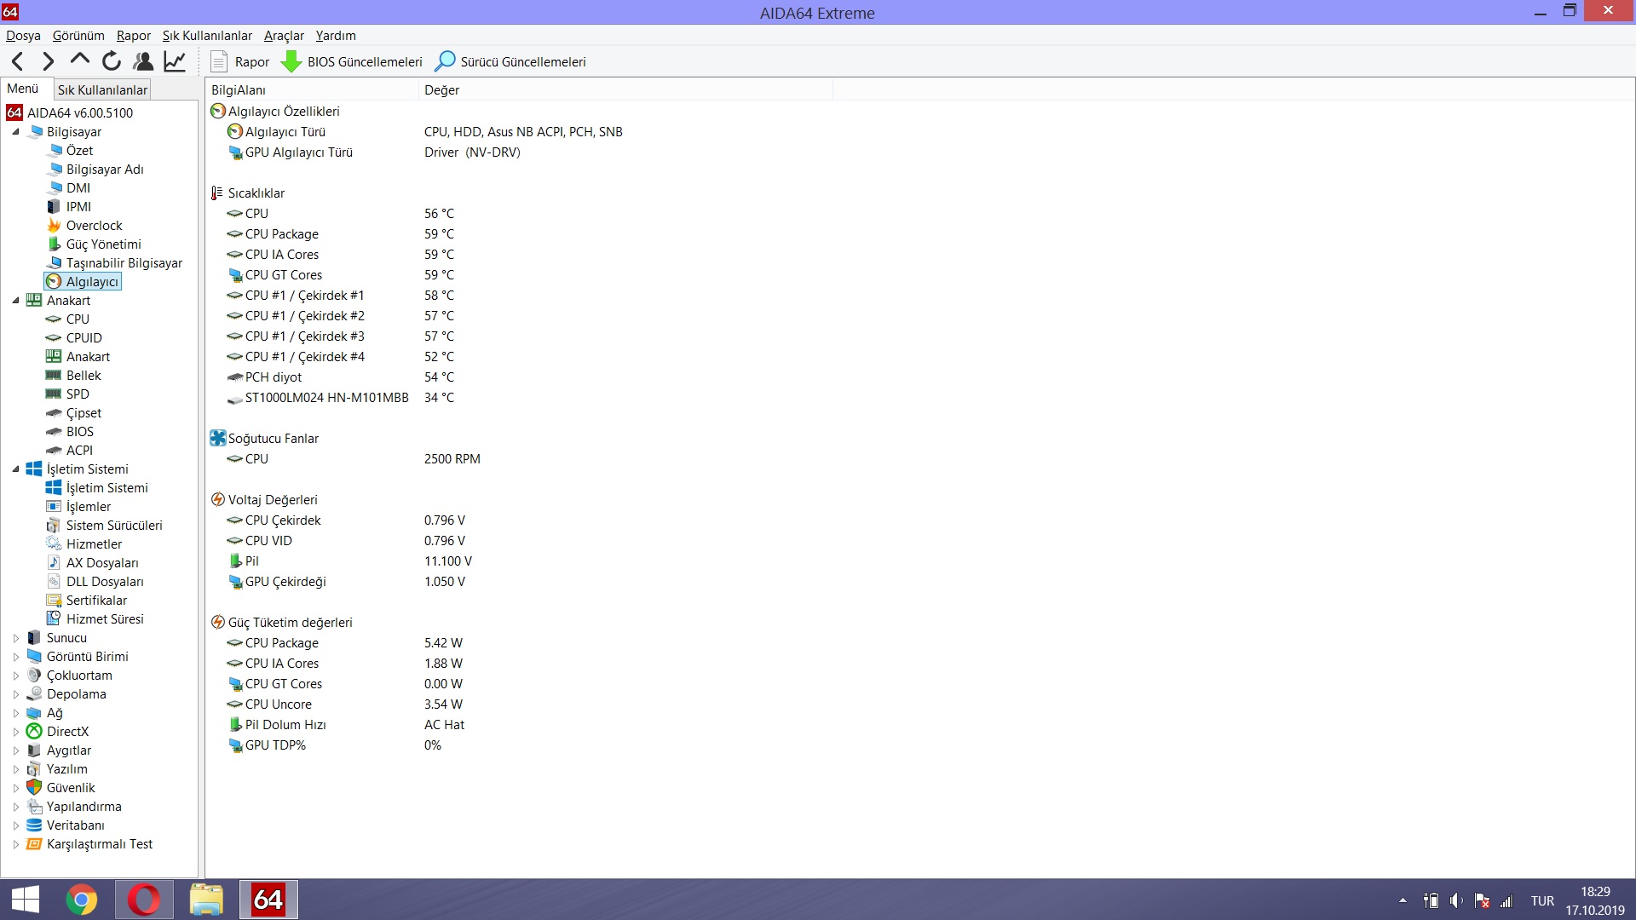Open BIOS Güncellemeleri
The width and height of the screenshot is (1636, 920).
click(x=352, y=61)
